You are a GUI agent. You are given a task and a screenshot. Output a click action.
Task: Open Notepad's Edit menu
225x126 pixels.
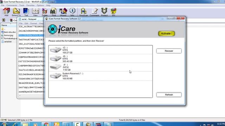click(26, 23)
